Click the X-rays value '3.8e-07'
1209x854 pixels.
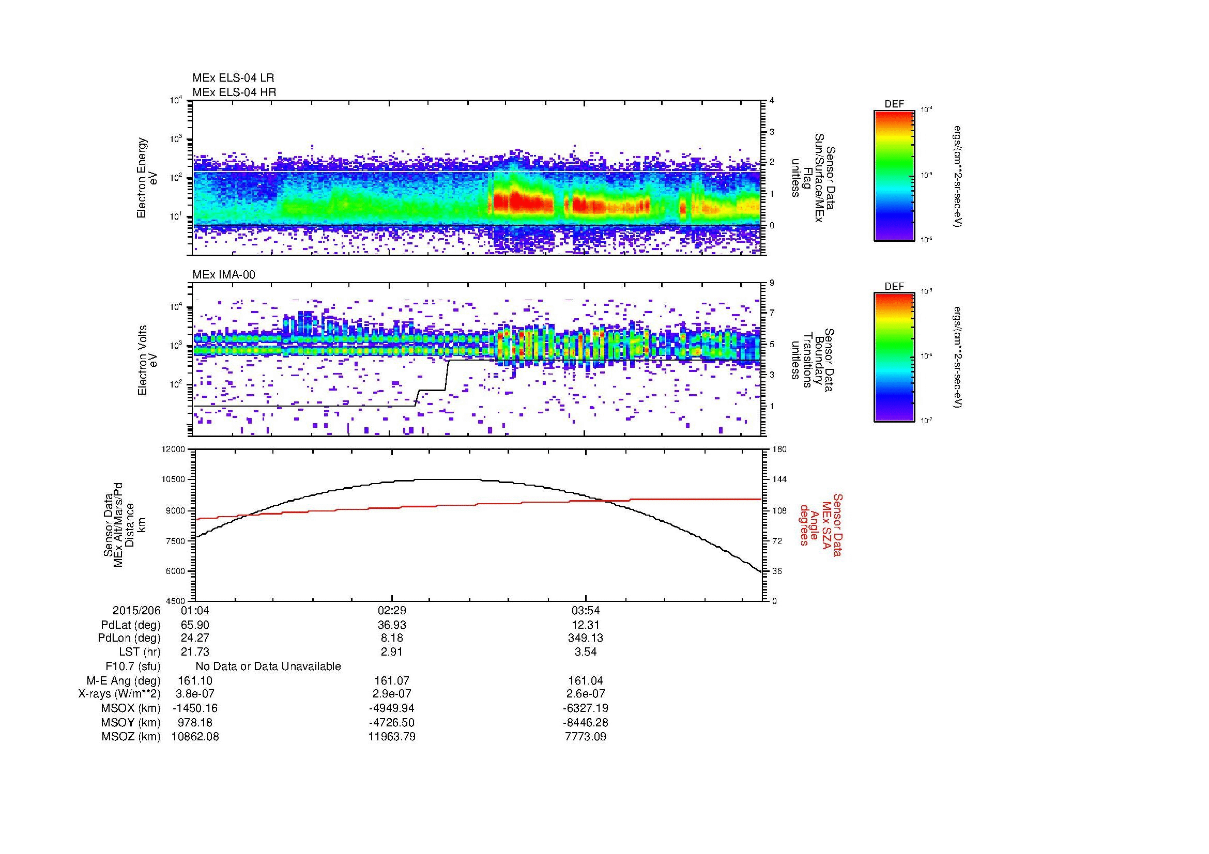[195, 694]
